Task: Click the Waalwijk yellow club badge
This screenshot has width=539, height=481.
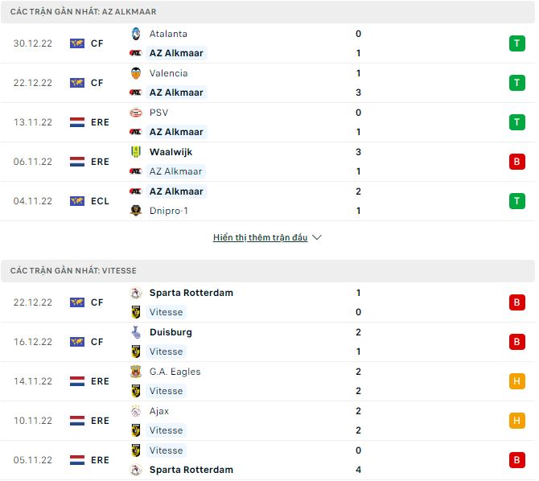Action: (136, 152)
